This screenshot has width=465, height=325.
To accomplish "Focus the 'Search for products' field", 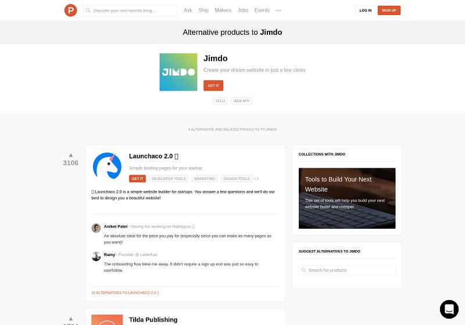I will pos(347,270).
